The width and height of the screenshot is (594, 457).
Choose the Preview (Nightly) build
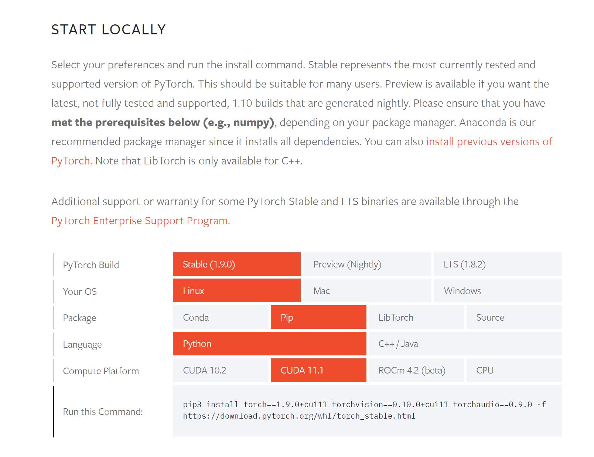point(367,264)
